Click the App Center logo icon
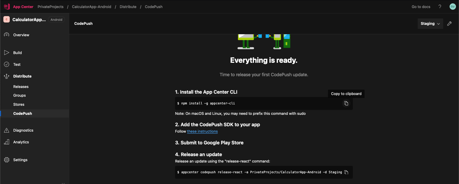The image size is (459, 184). click(x=6, y=7)
